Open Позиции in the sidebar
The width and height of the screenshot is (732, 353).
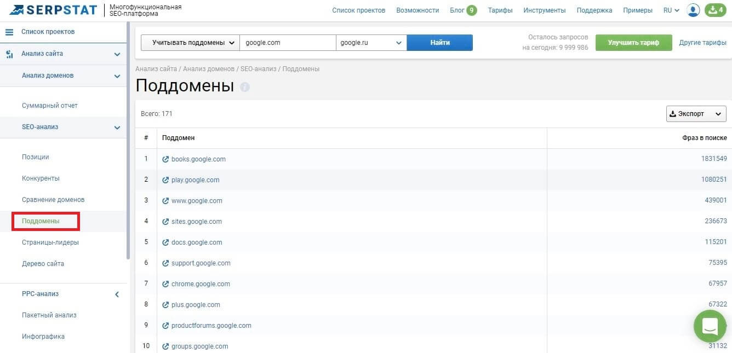(36, 157)
